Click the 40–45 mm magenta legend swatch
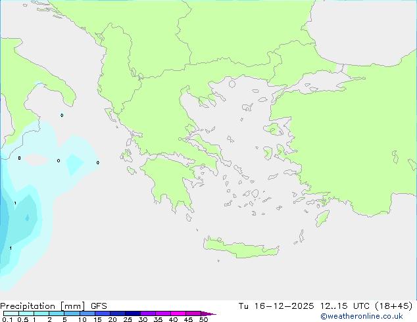Viewport: 417px width, 322px height. 178,313
